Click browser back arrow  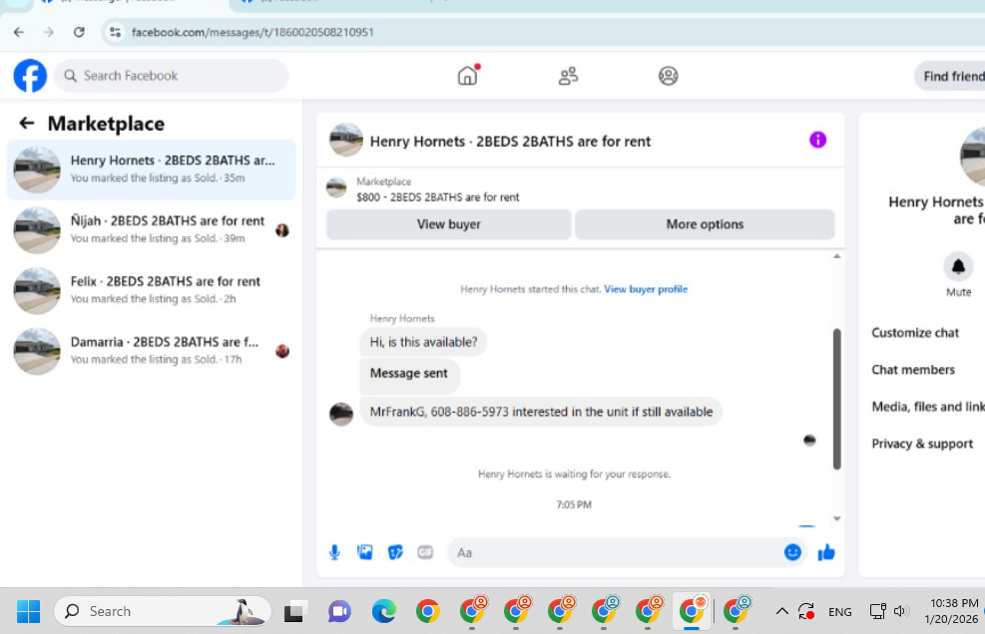coord(19,32)
